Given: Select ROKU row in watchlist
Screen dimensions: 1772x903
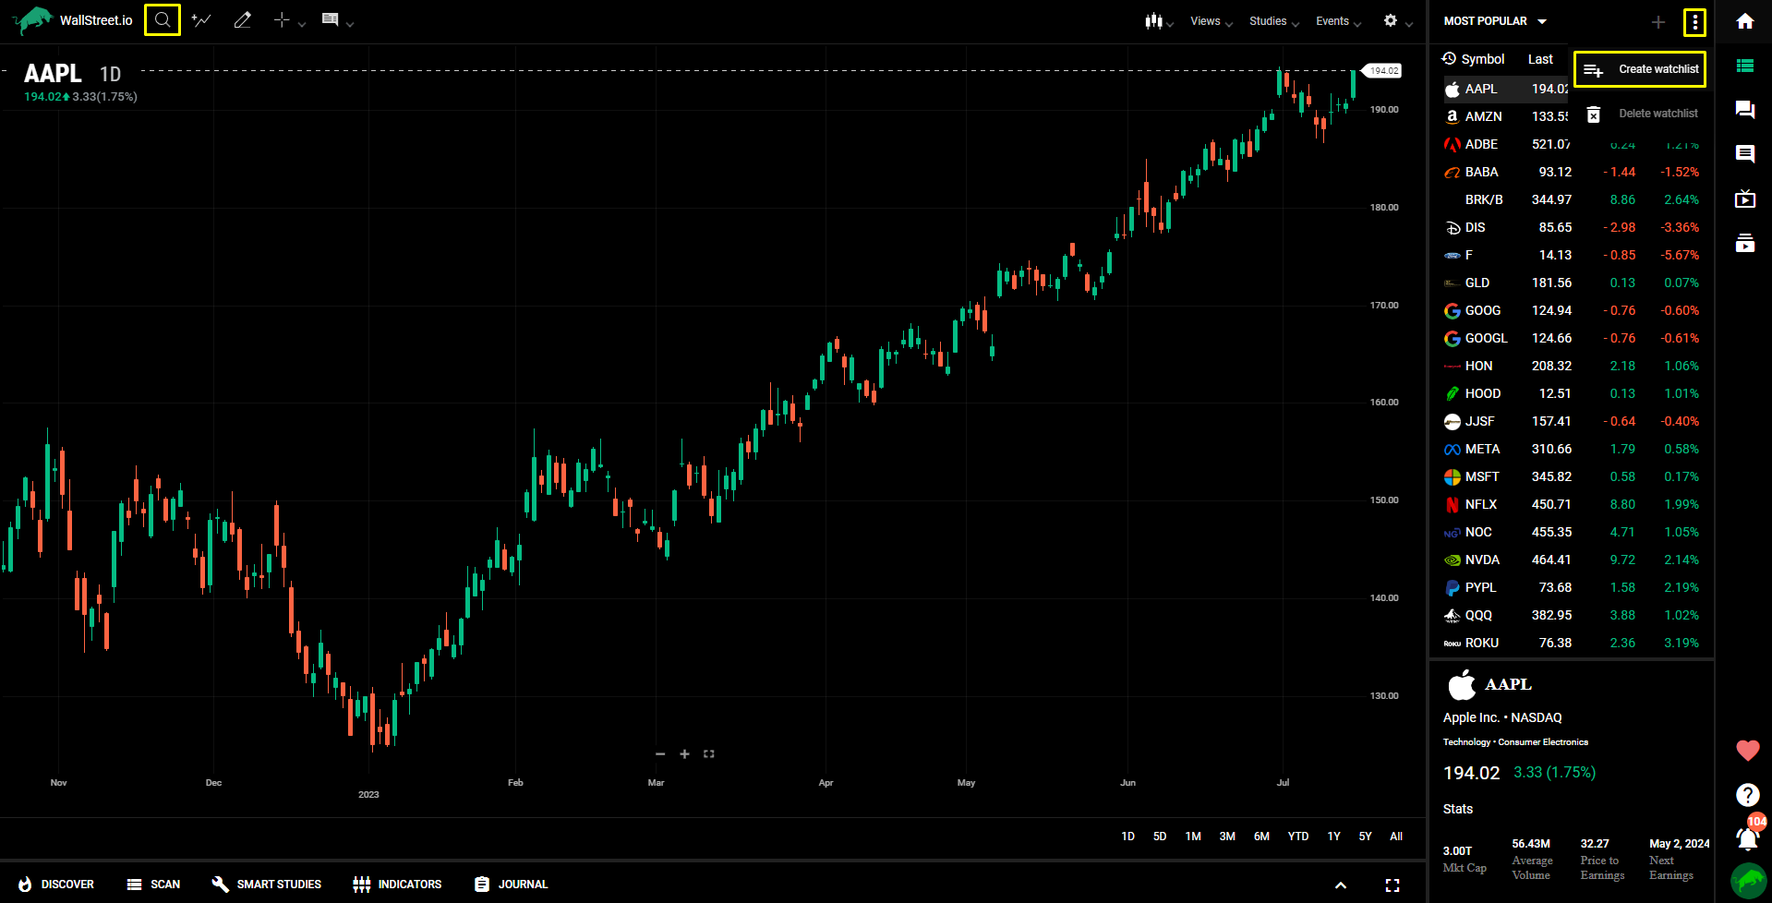Looking at the screenshot, I should tap(1572, 643).
